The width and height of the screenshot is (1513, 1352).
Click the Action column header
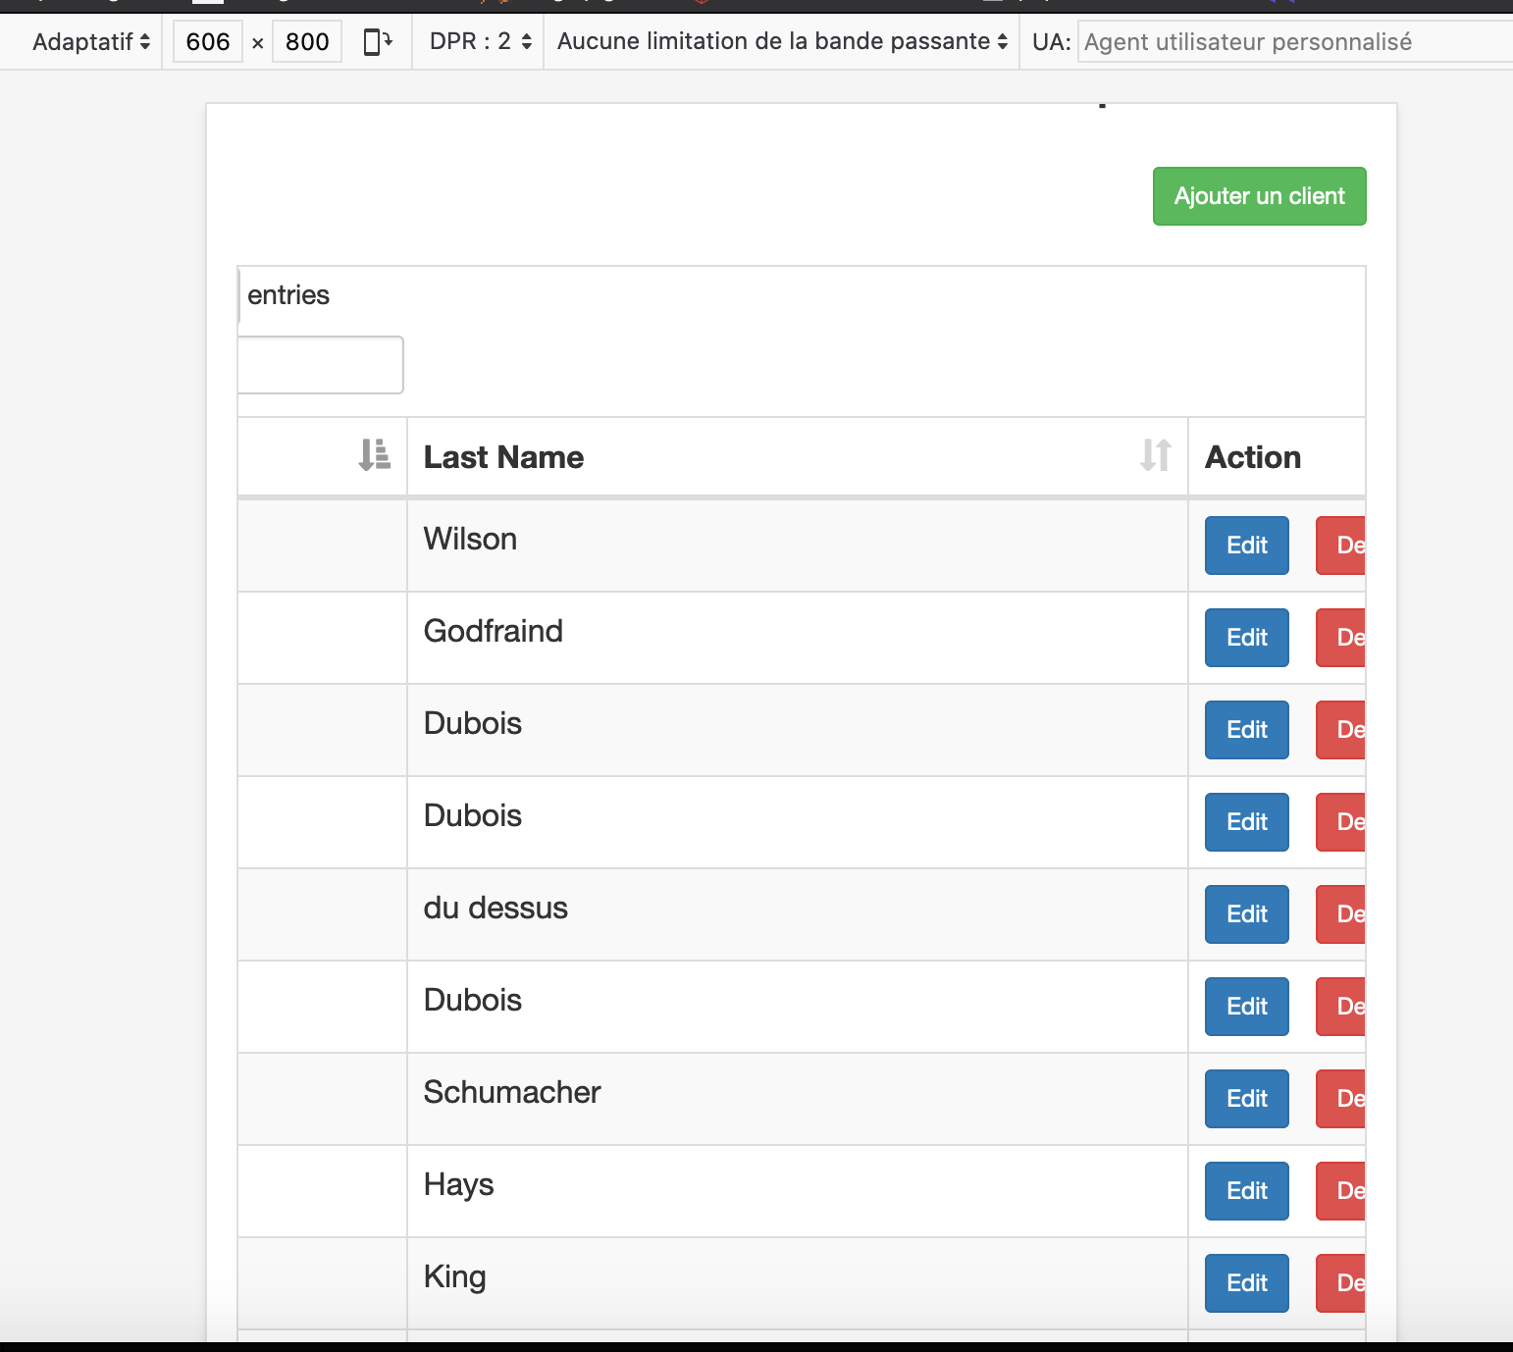[1277, 457]
